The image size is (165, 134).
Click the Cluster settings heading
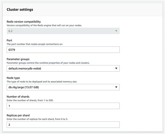pyautogui.click(x=20, y=10)
